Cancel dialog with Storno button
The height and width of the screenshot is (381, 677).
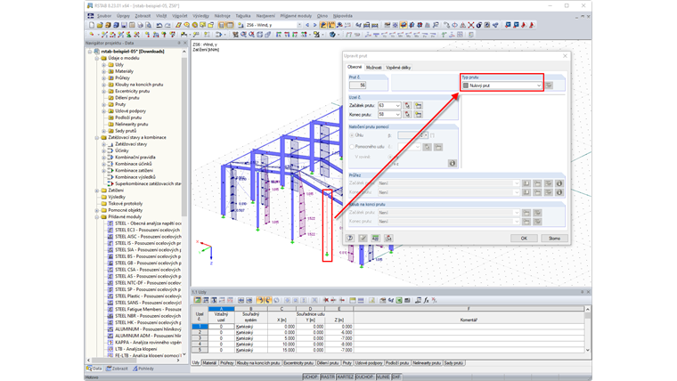coord(554,239)
